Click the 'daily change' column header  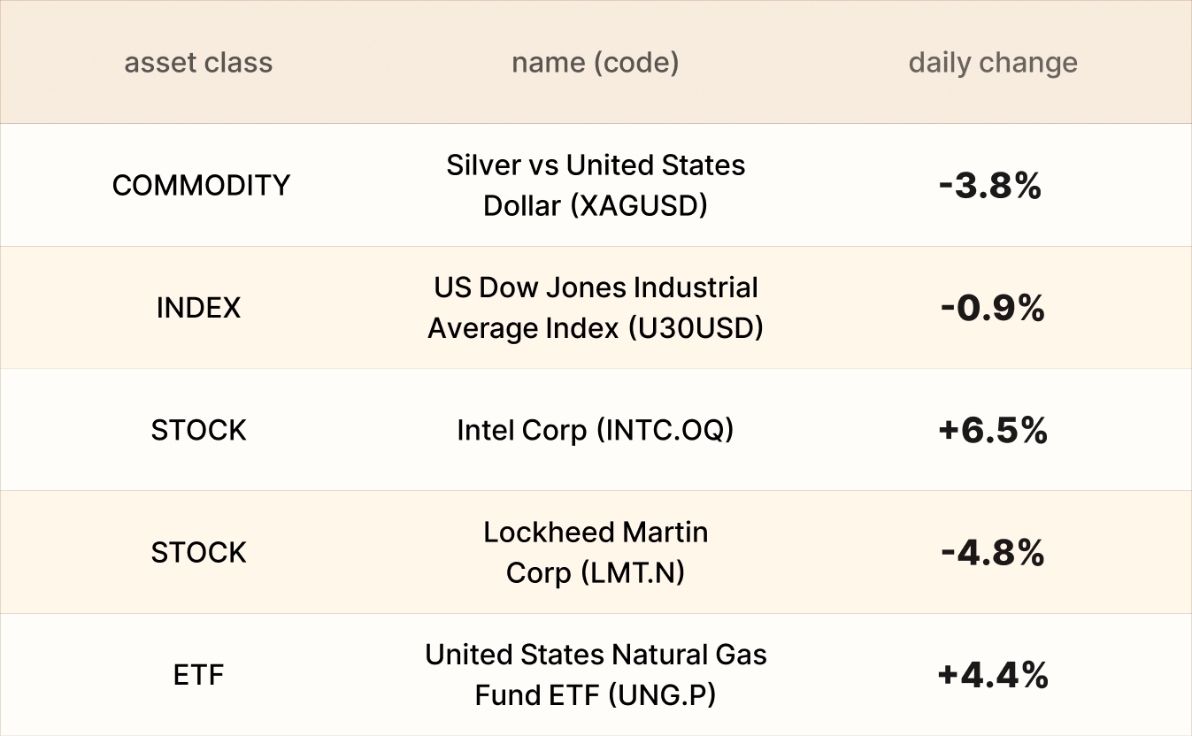(x=993, y=63)
